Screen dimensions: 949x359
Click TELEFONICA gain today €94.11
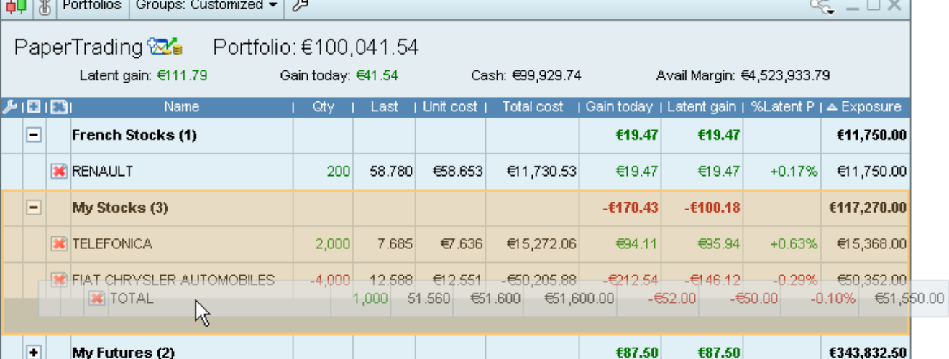click(637, 244)
